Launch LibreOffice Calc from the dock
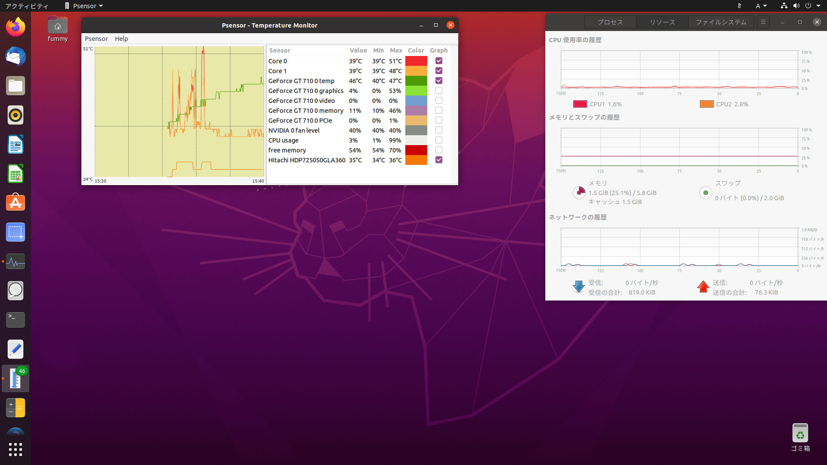Viewport: 827px width, 465px height. 16,174
